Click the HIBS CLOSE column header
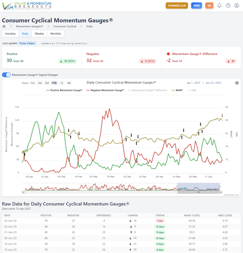Viewport: 243px width, 253px height. (x=225, y=215)
